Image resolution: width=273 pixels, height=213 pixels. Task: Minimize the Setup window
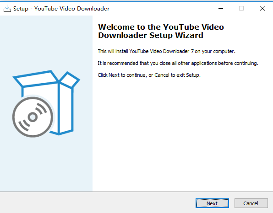221,8
